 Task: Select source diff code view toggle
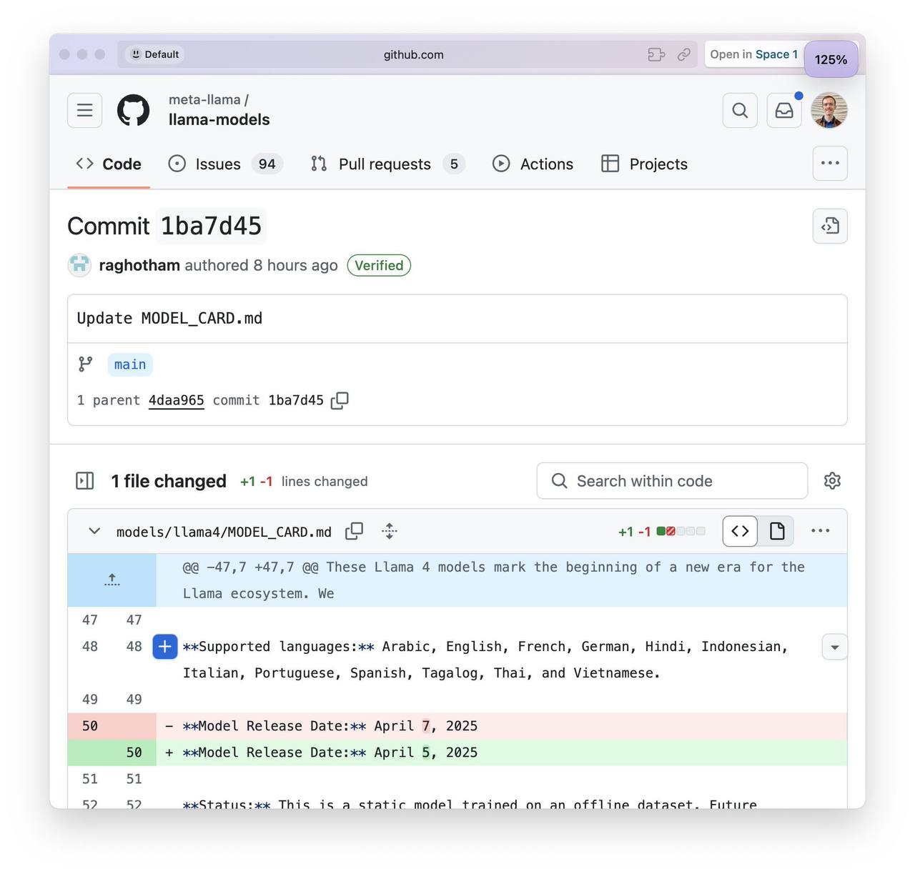coord(741,531)
